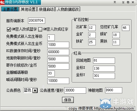Maximize the window

pos(128,2)
